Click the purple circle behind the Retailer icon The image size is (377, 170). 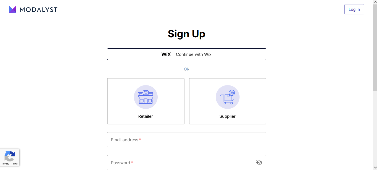146,97
